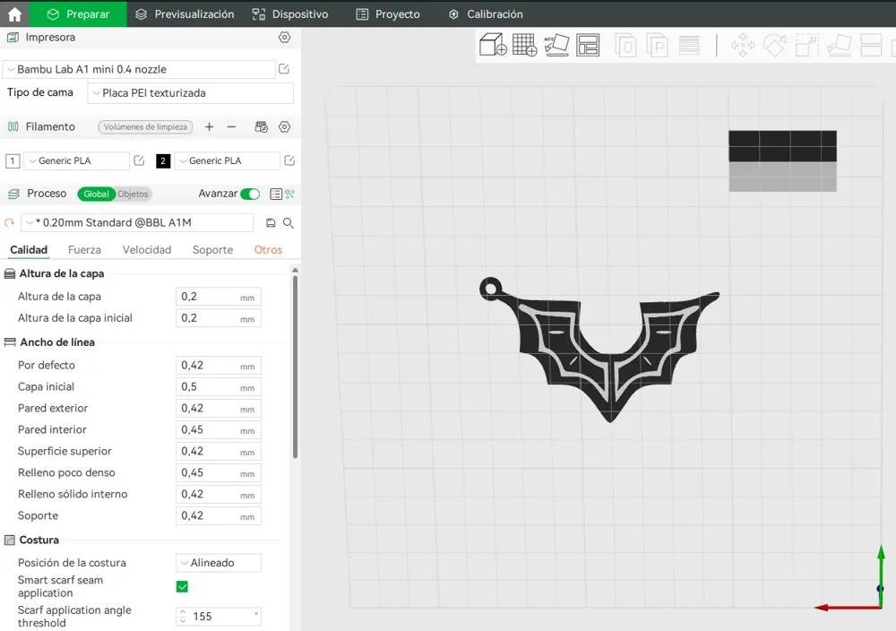This screenshot has height=631, width=896.
Task: Select the Calidad settings tab
Action: [29, 250]
